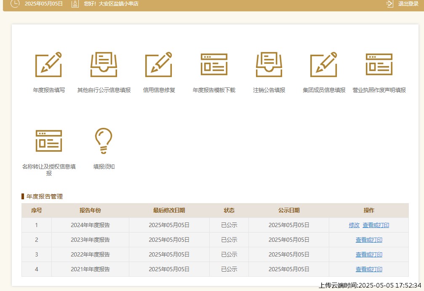Open the 其他自行公示信息填报 inbox icon
Screen dimensions: 424x291
(x=104, y=64)
